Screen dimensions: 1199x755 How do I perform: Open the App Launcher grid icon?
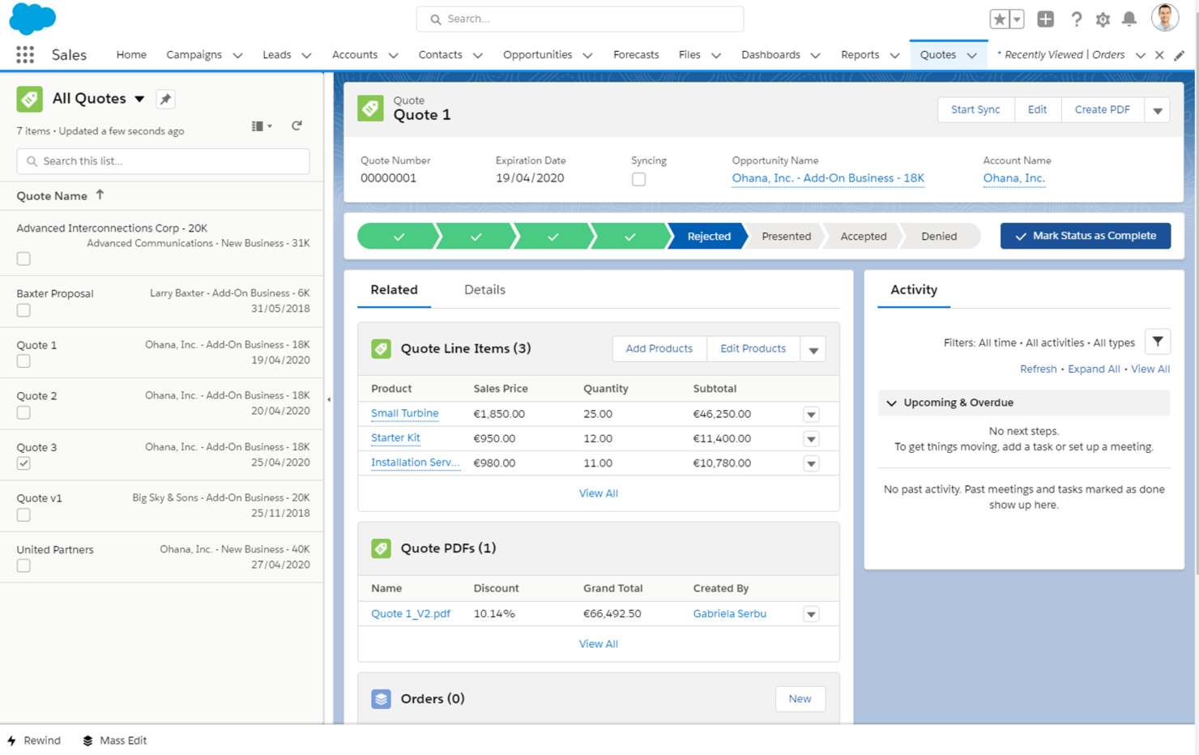[25, 54]
